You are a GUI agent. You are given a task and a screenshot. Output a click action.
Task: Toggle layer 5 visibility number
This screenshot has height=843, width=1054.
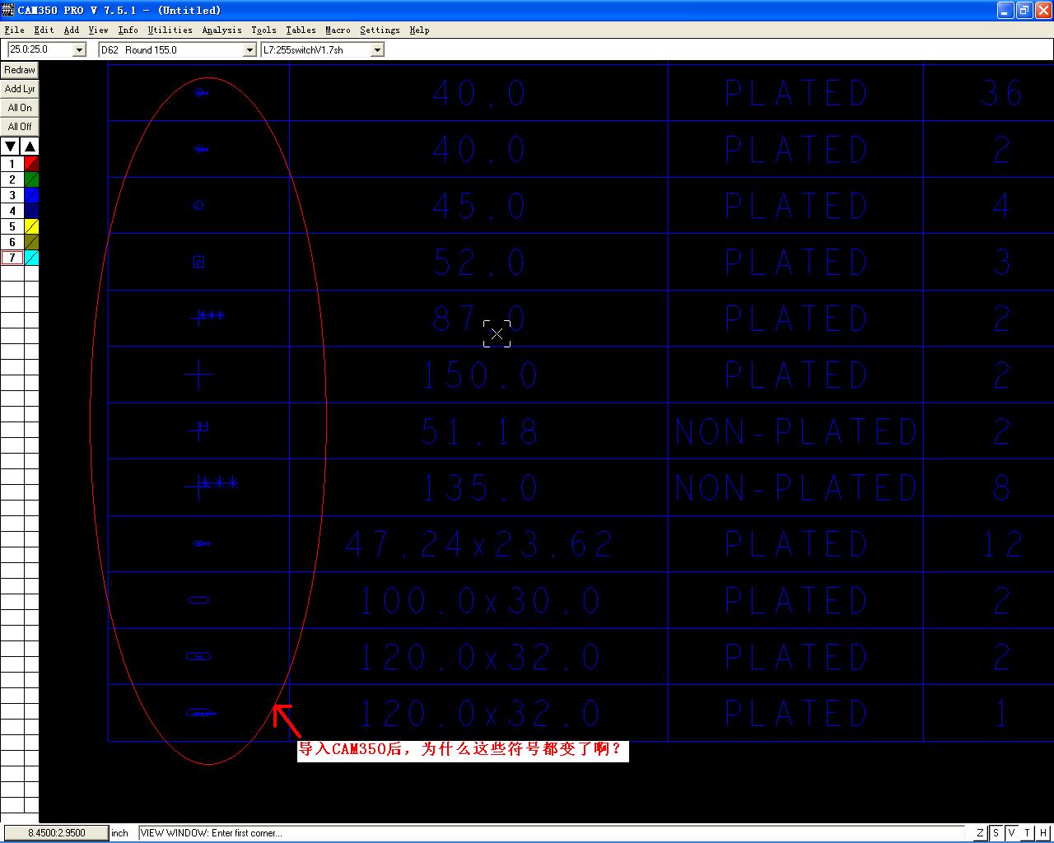pos(12,226)
